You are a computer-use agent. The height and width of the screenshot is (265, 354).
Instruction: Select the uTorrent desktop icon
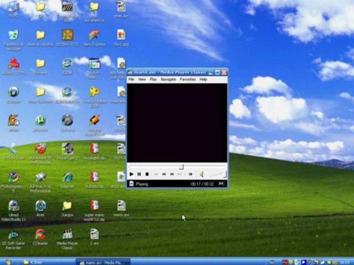tap(41, 123)
